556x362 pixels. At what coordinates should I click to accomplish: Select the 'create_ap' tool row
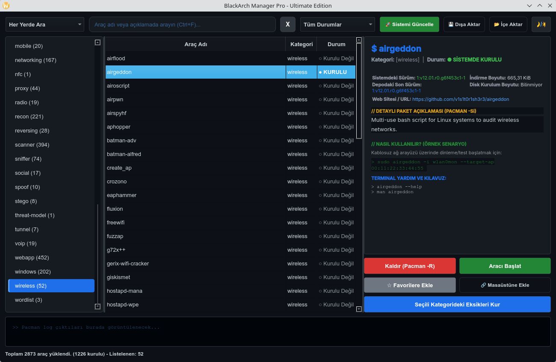coord(231,168)
